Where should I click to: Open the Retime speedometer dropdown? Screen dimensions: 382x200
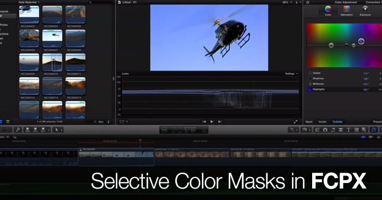306,130
